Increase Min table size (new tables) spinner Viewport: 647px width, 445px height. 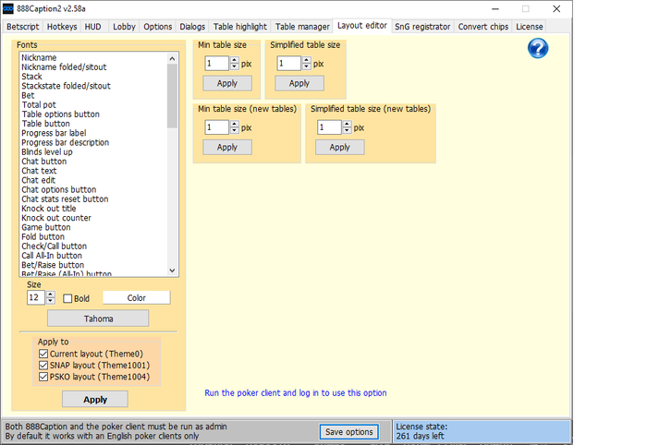pos(235,124)
